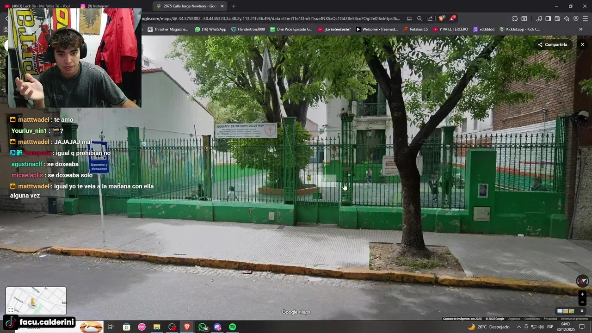Click the Condiciones footer link
This screenshot has height=333, width=592.
(532, 319)
